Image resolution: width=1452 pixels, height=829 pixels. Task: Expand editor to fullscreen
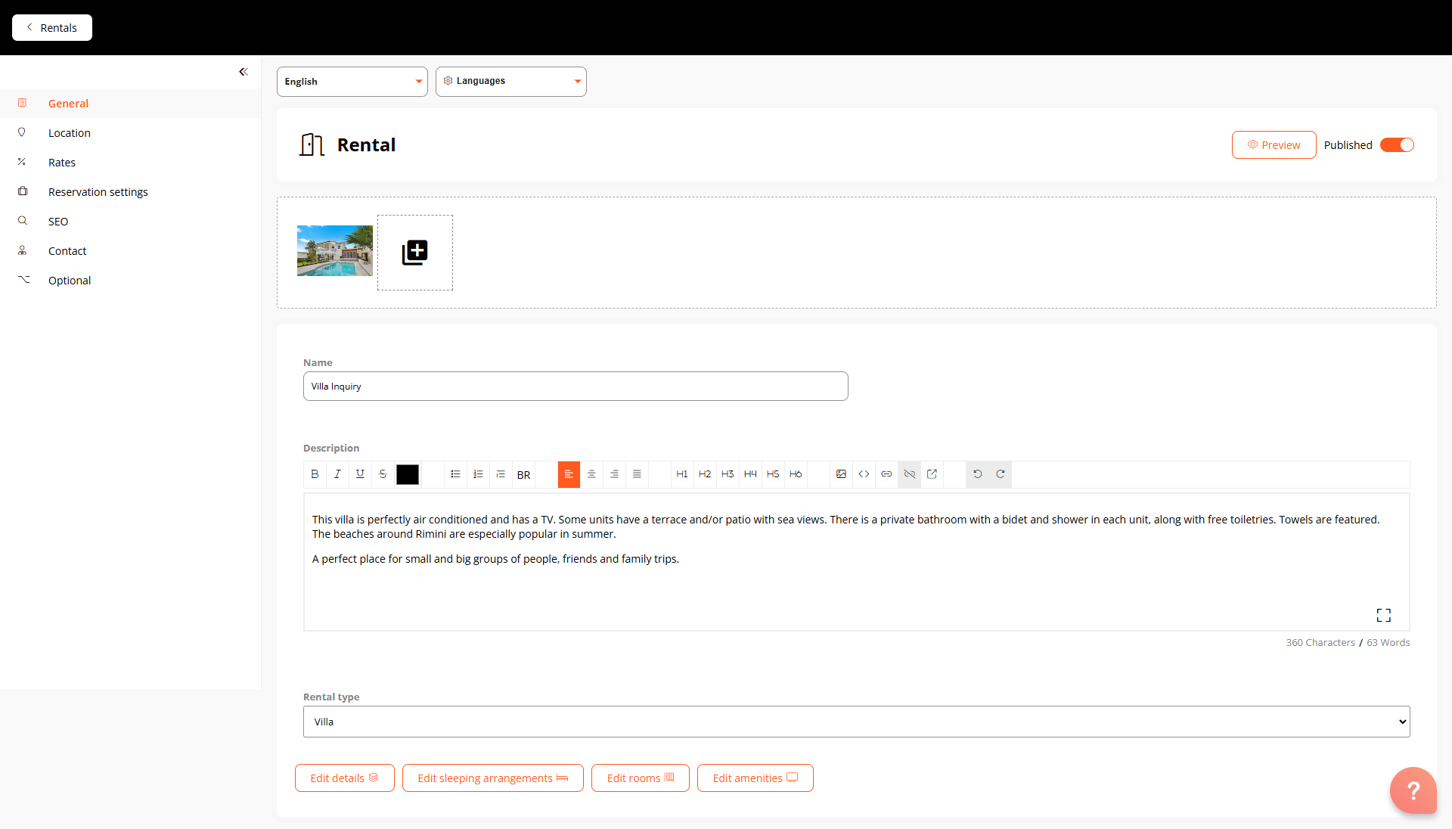point(1383,615)
